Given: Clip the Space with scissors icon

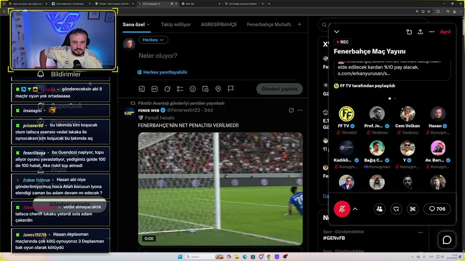Looking at the screenshot, I should click(413, 209).
